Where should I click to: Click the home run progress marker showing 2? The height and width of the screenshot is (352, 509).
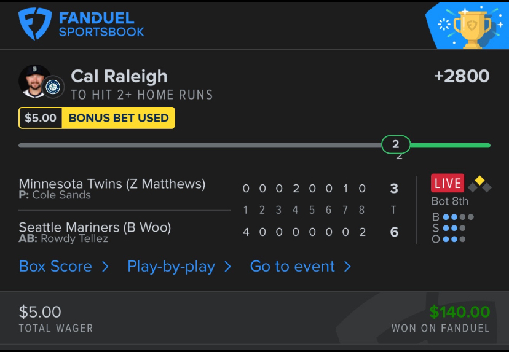click(396, 145)
